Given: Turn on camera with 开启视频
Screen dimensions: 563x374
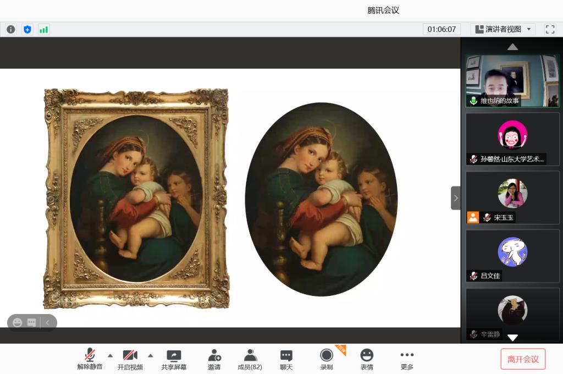Looking at the screenshot, I should point(130,359).
